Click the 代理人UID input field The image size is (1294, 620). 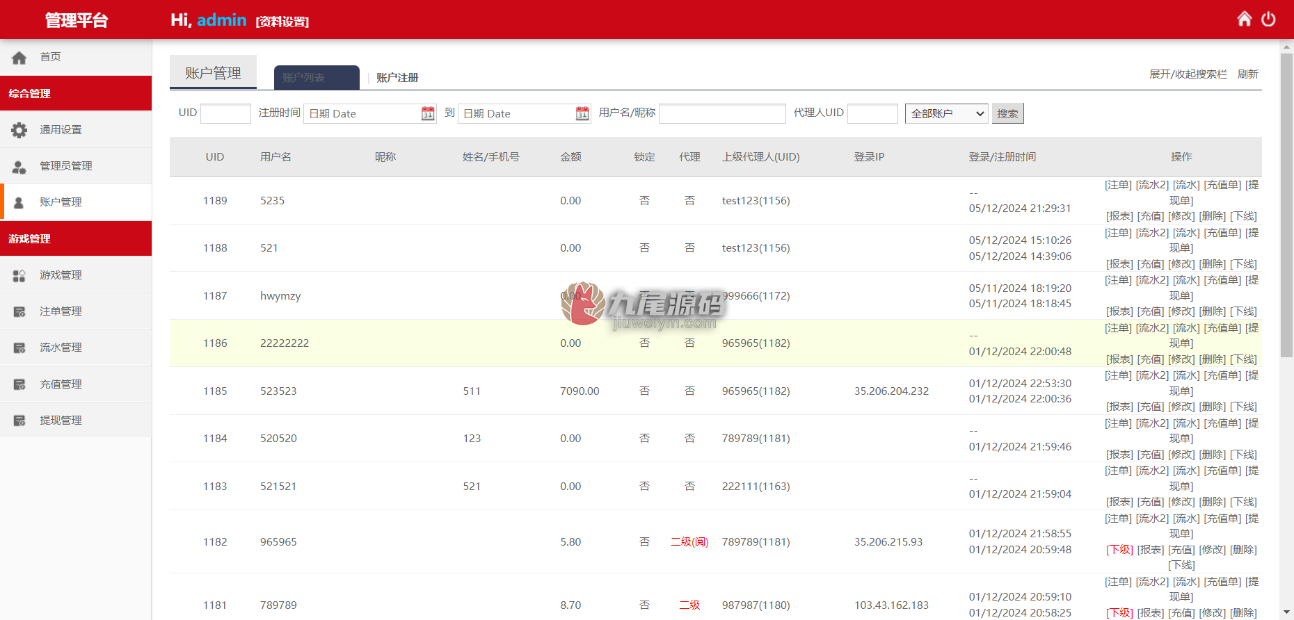coord(872,113)
